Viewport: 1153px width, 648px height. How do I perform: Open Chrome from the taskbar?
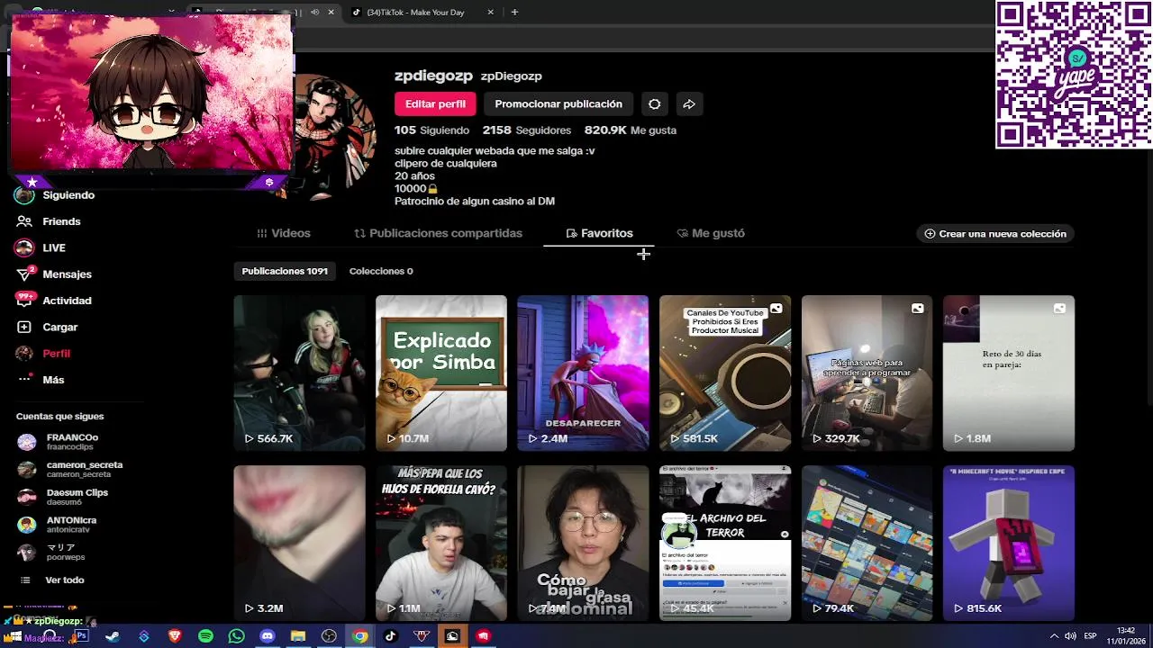tap(359, 636)
